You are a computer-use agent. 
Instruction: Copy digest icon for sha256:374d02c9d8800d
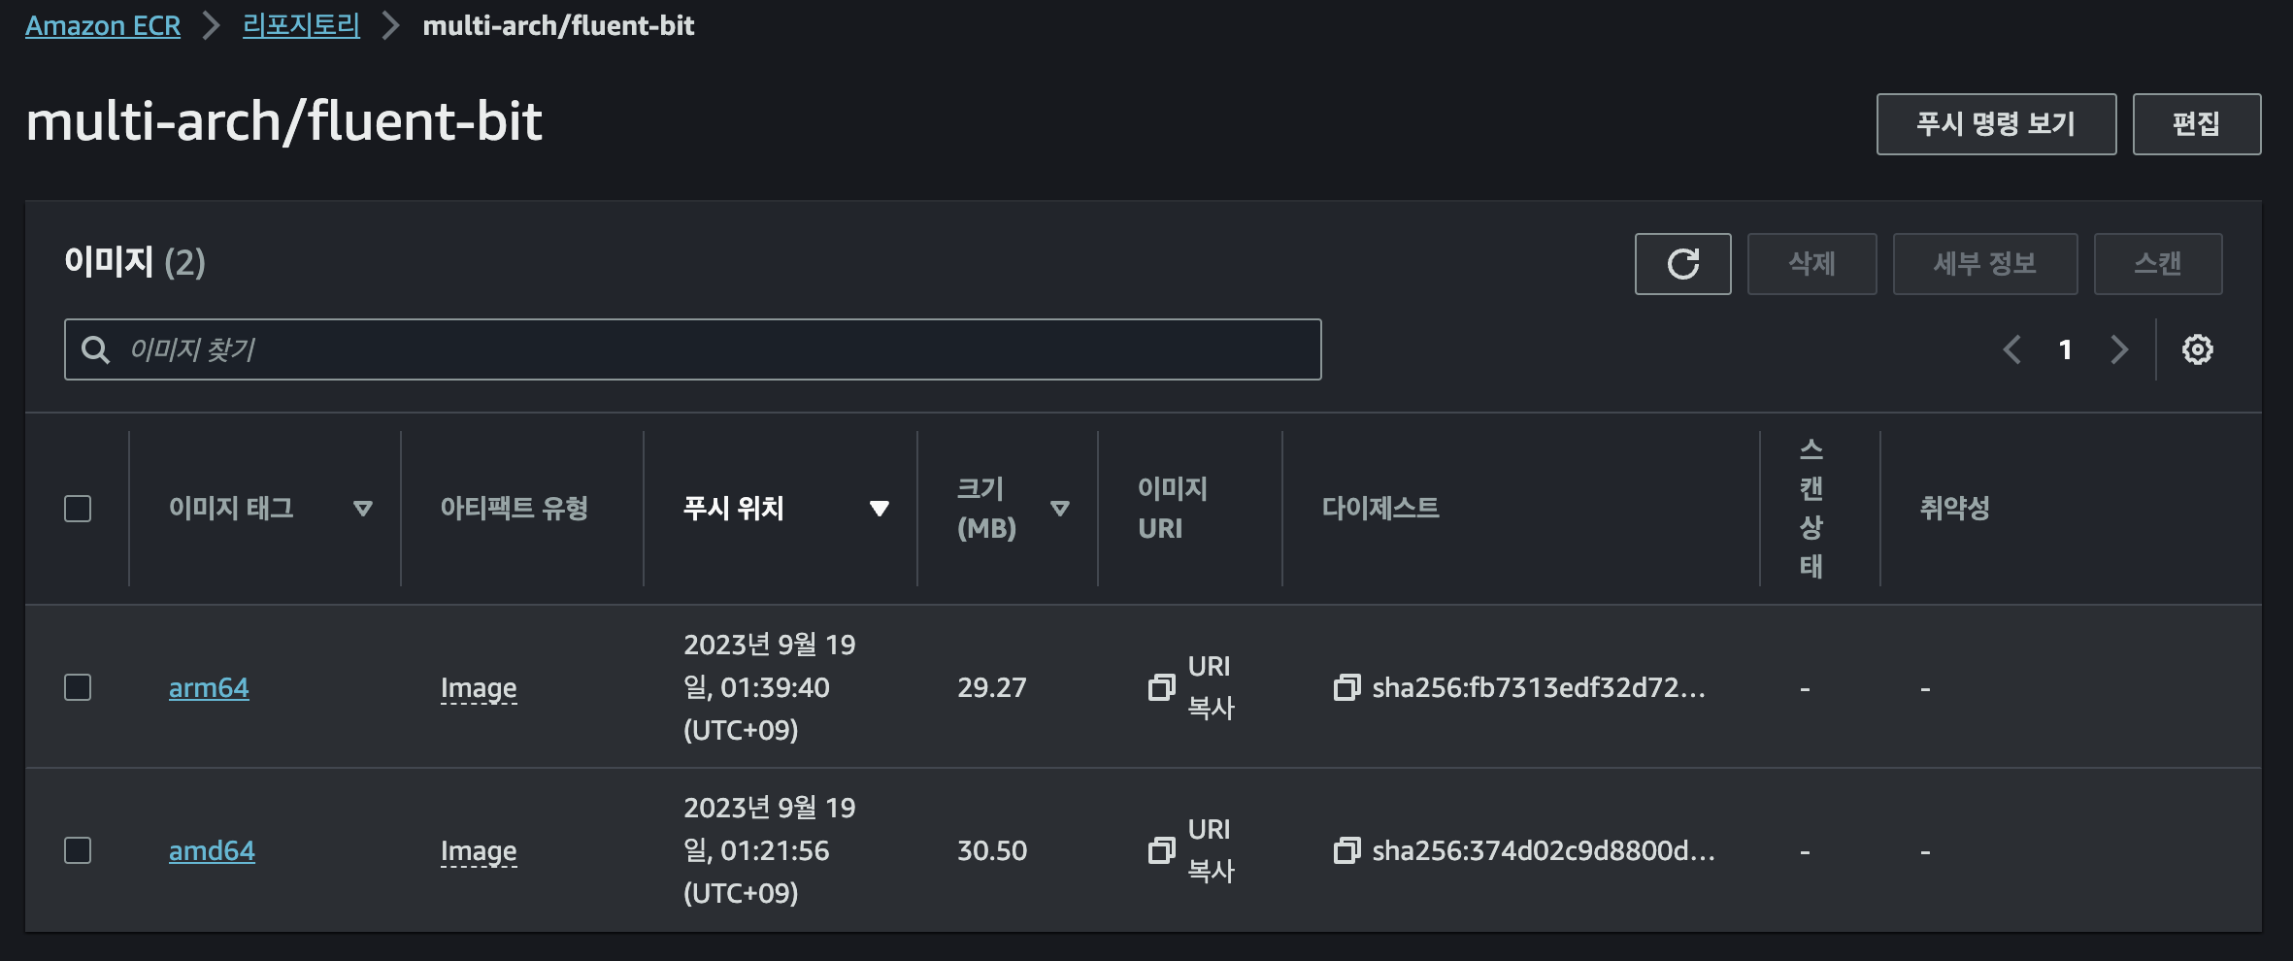click(x=1346, y=850)
